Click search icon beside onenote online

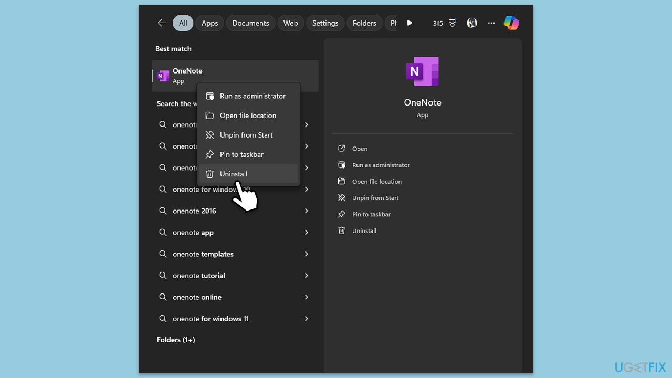(163, 297)
